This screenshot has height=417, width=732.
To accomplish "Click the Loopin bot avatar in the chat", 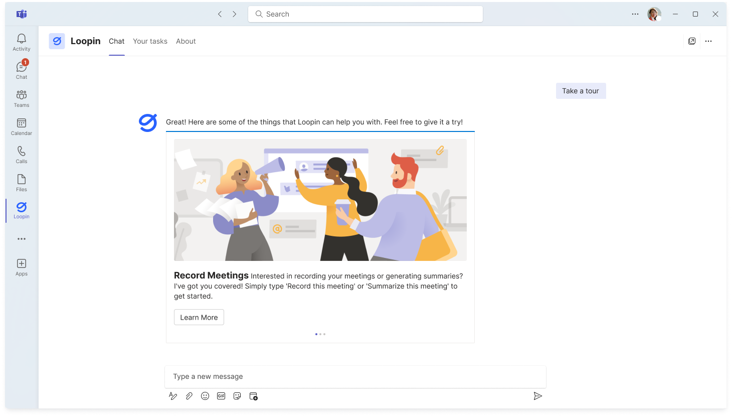I will (x=148, y=123).
